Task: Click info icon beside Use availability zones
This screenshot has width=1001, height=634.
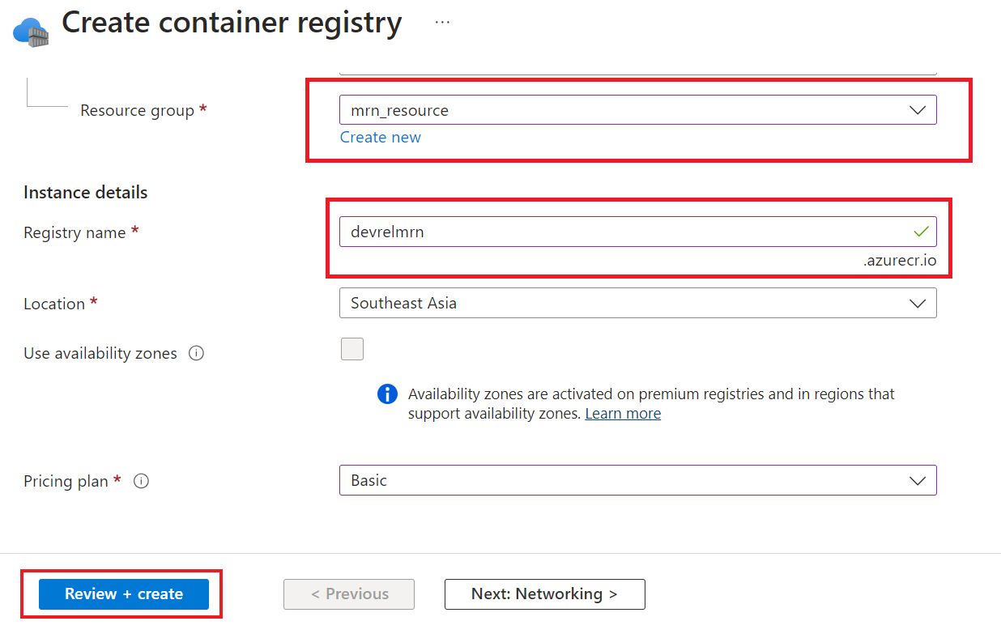Action: click(195, 354)
